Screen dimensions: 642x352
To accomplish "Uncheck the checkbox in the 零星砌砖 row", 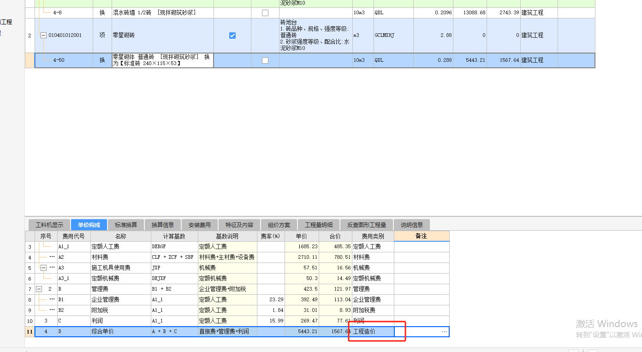I will 232,36.
